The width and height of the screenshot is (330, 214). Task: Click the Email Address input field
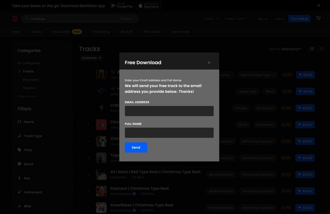(169, 111)
